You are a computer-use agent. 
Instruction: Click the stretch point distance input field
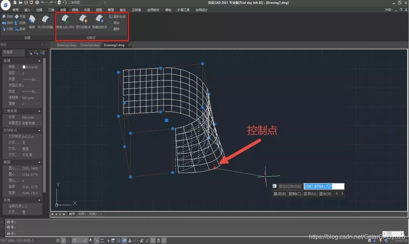coord(324,186)
